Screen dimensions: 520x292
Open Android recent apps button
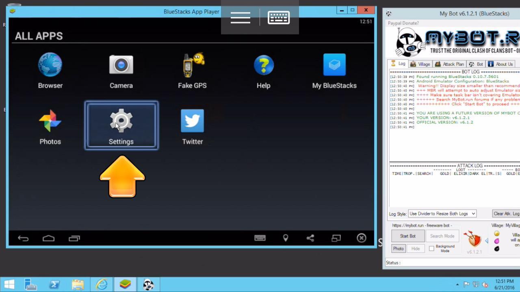74,238
